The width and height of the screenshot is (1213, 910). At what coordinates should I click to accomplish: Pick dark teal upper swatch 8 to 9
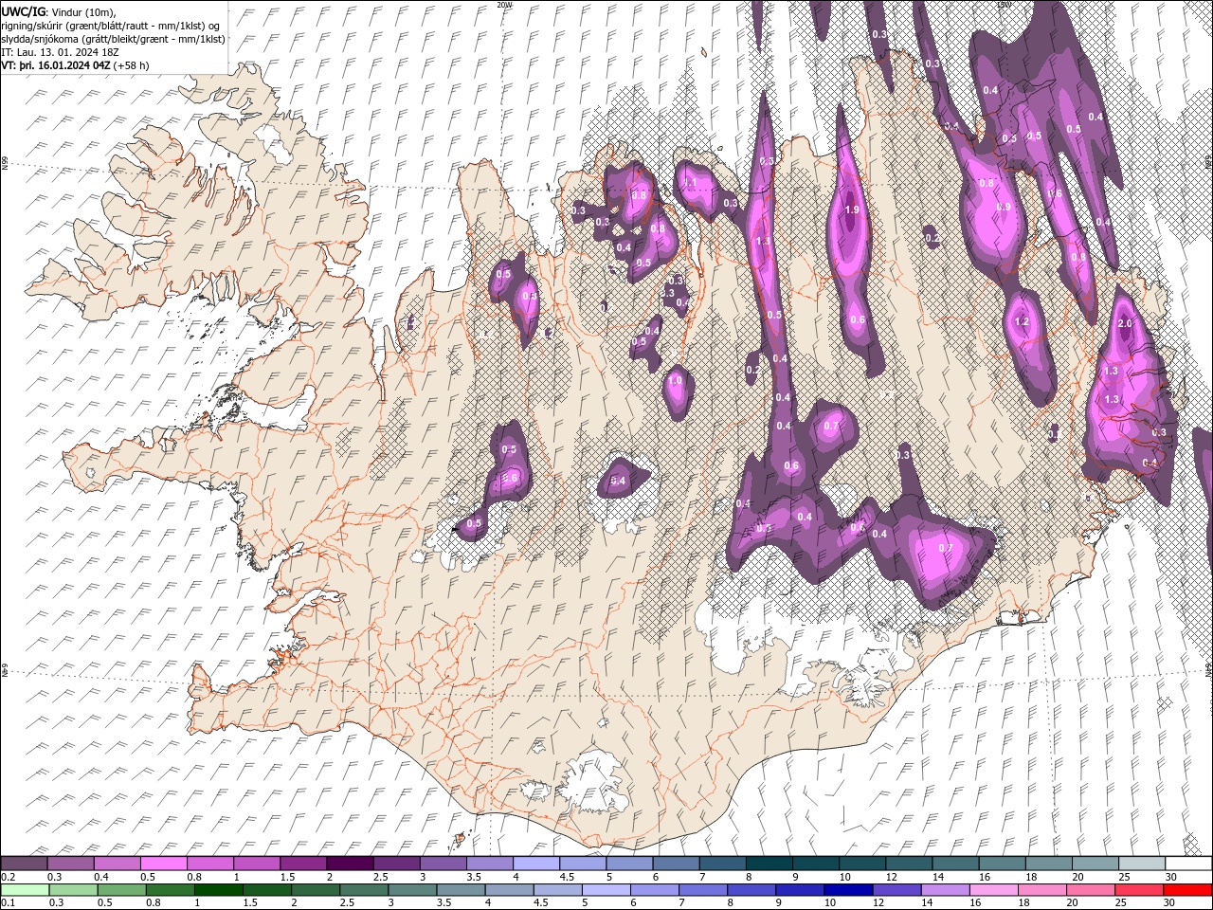pos(769,864)
